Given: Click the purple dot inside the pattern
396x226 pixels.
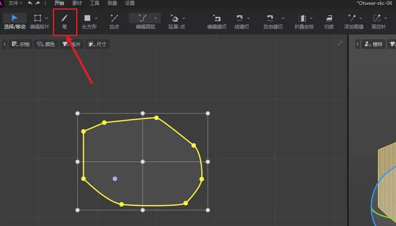Looking at the screenshot, I should pyautogui.click(x=115, y=179).
